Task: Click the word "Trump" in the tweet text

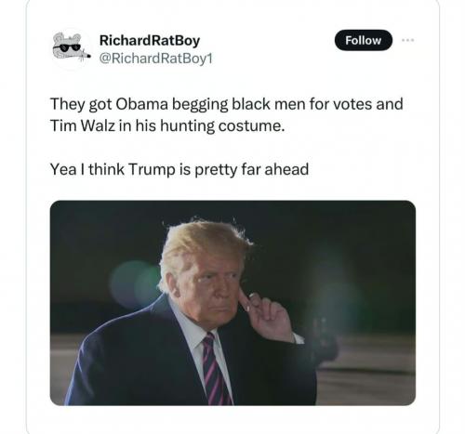Action: pos(152,170)
